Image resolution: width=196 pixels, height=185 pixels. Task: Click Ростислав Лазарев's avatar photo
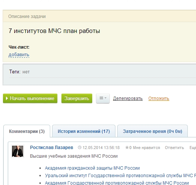18,151
